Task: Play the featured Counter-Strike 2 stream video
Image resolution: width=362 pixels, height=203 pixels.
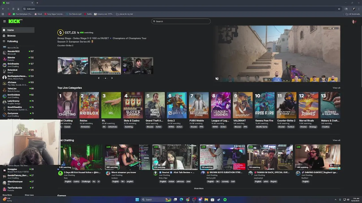Action: coord(277,54)
